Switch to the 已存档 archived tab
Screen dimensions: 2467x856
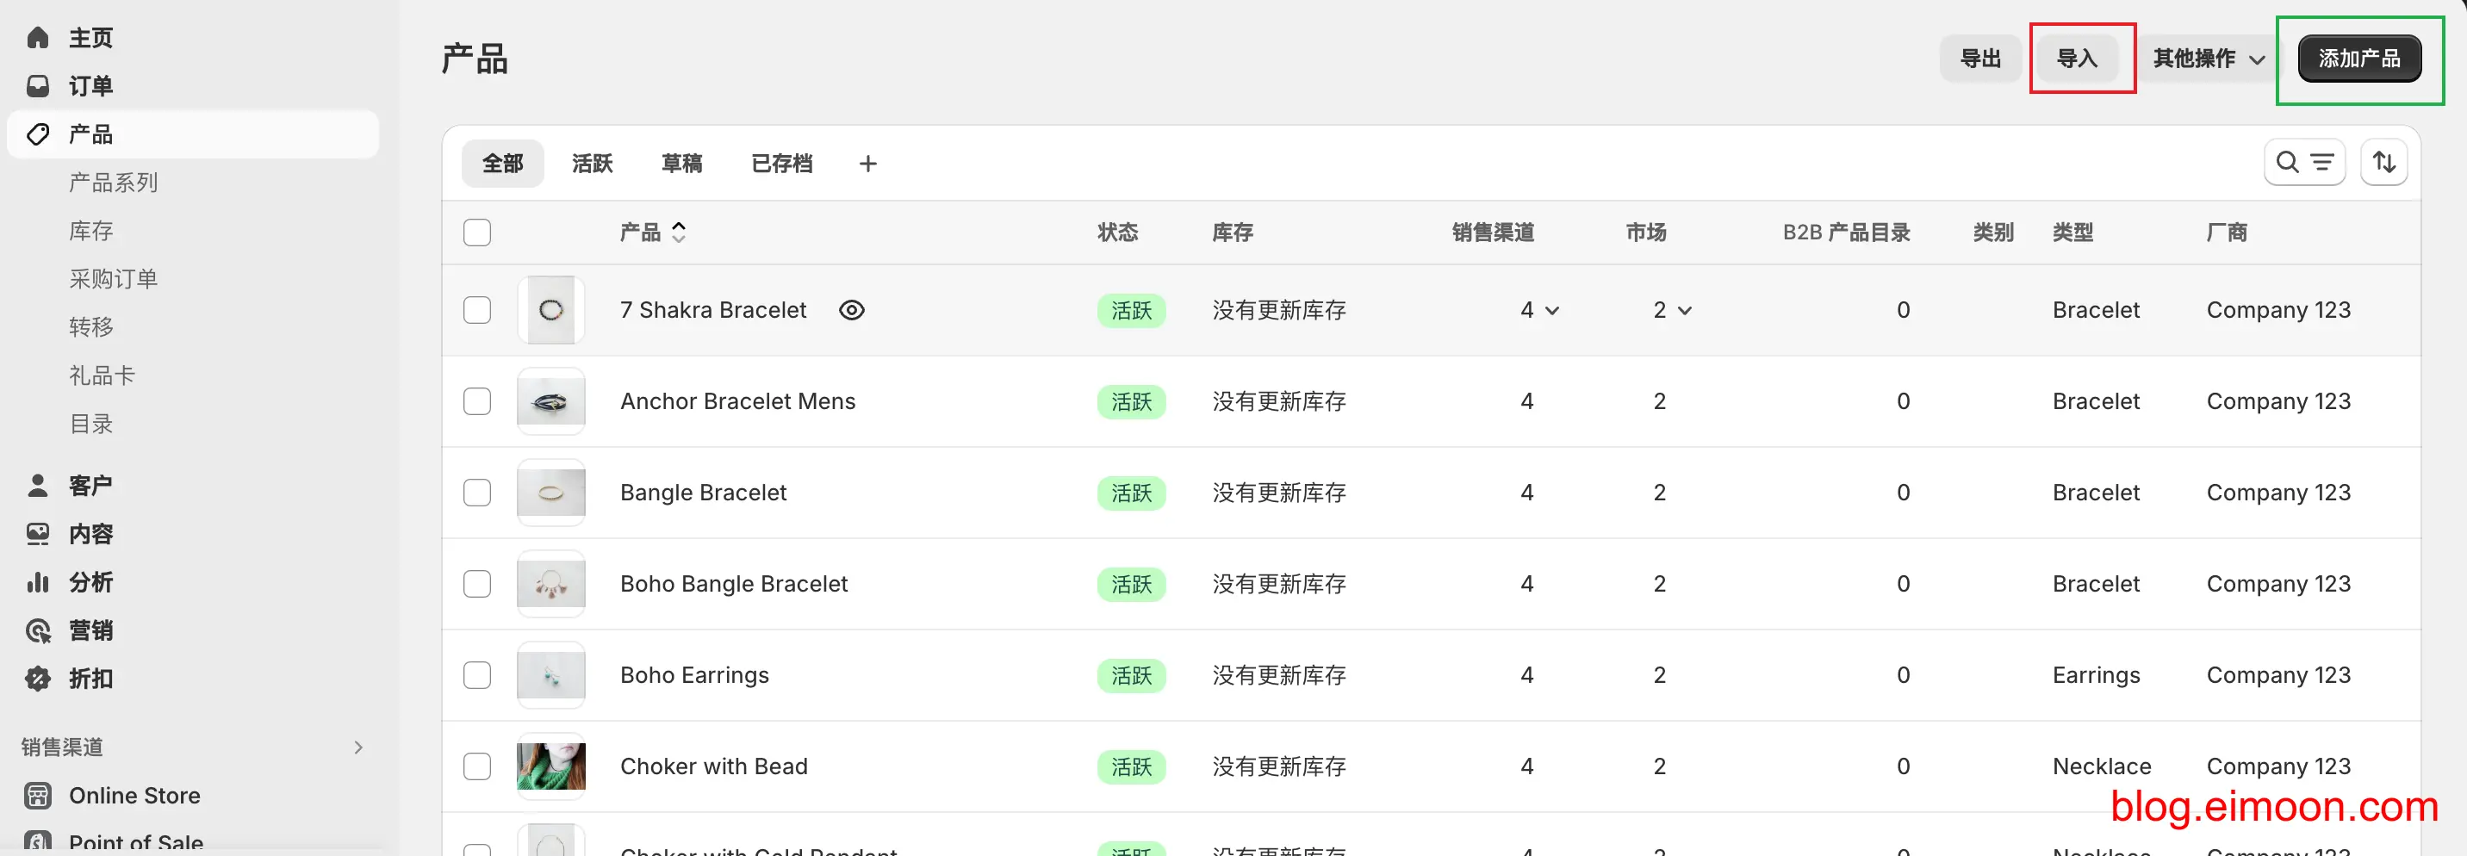point(781,164)
